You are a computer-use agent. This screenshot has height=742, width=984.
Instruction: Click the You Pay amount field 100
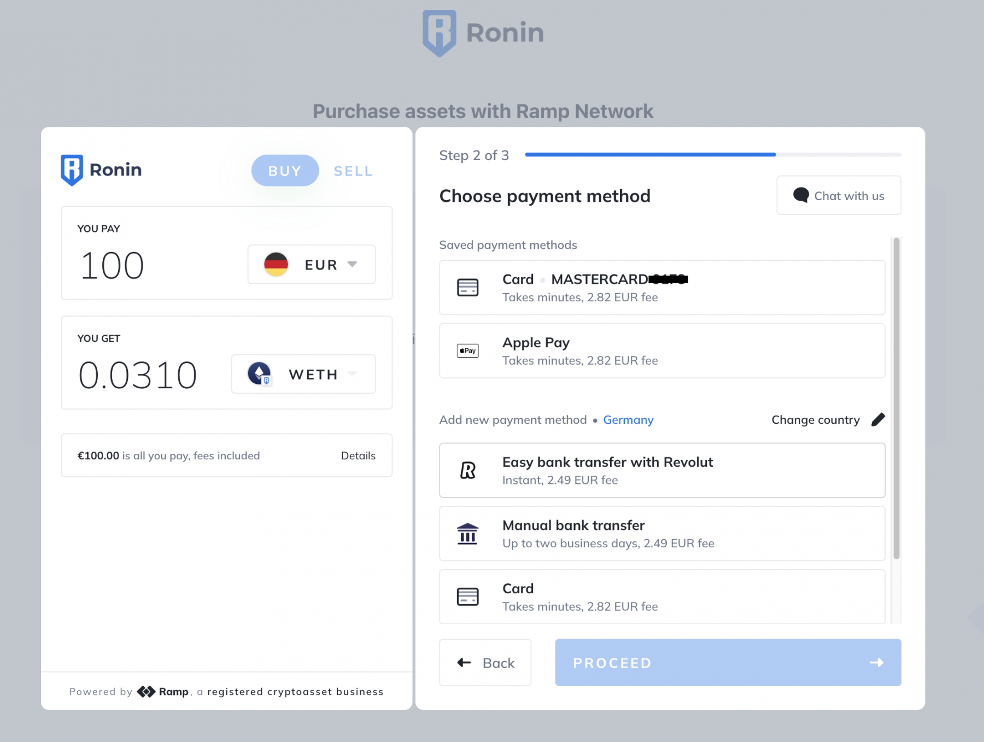113,266
